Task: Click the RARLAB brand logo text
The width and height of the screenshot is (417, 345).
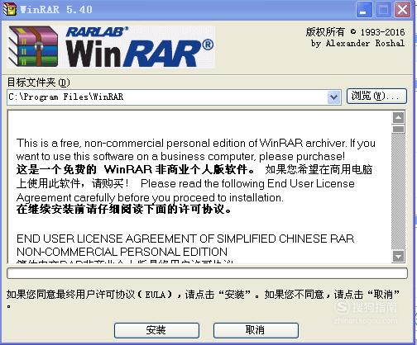Action: click(97, 32)
